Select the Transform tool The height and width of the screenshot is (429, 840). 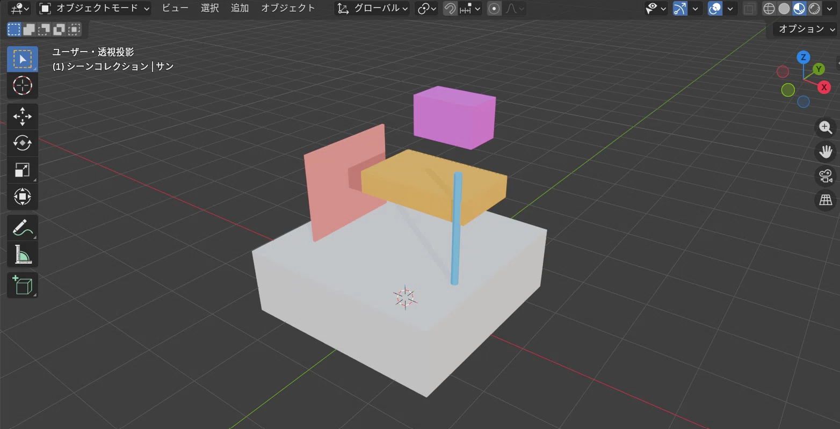point(22,197)
